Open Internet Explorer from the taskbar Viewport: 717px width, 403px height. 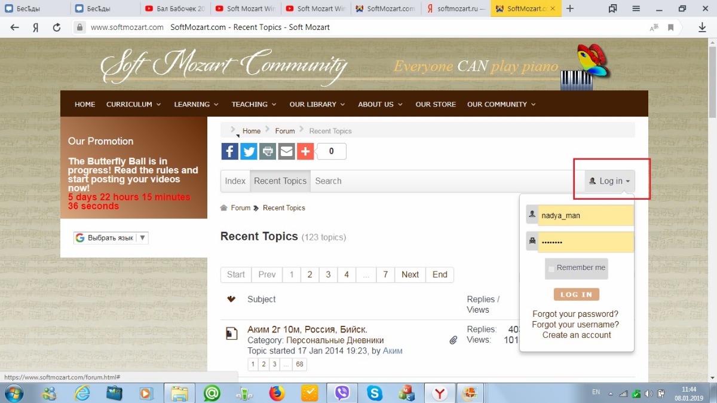[x=82, y=393]
